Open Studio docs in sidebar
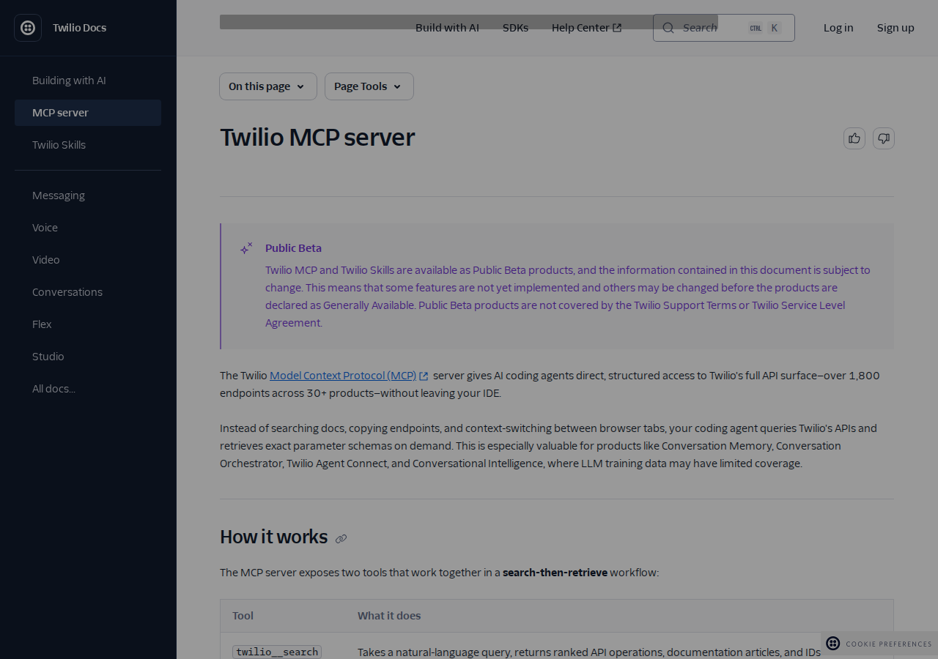 pyautogui.click(x=88, y=357)
